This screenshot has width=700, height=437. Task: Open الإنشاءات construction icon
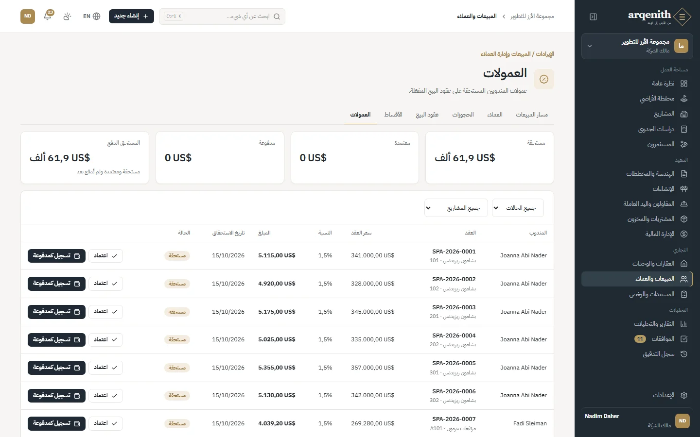point(684,189)
